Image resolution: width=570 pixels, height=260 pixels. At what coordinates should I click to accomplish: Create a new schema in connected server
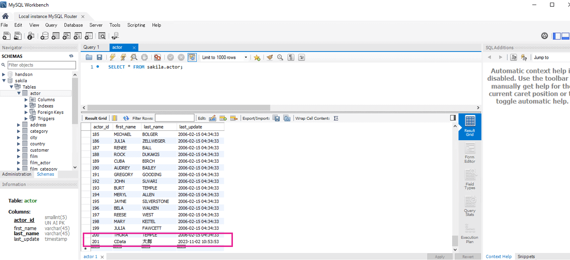pyautogui.click(x=44, y=36)
